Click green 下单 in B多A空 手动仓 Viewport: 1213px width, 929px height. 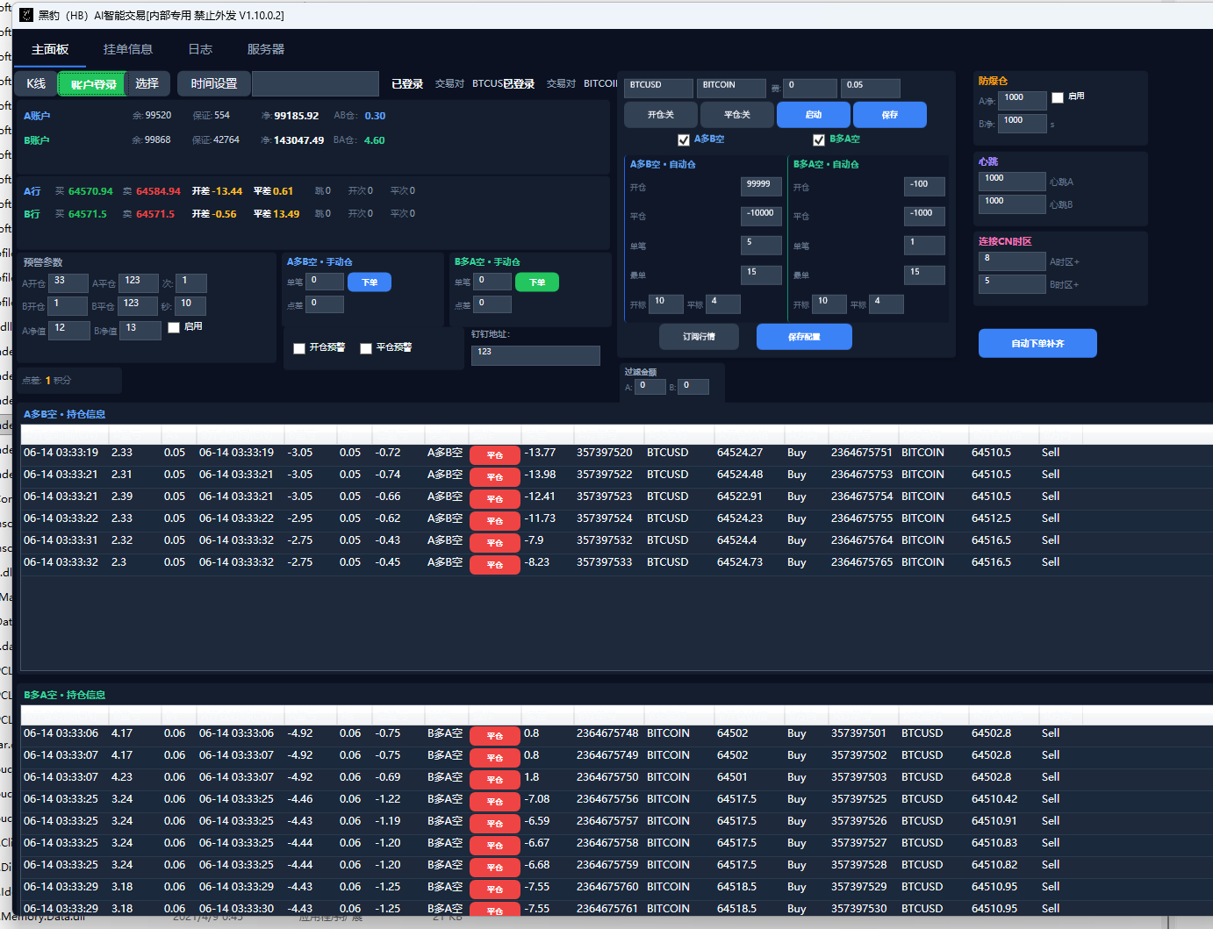pos(537,282)
